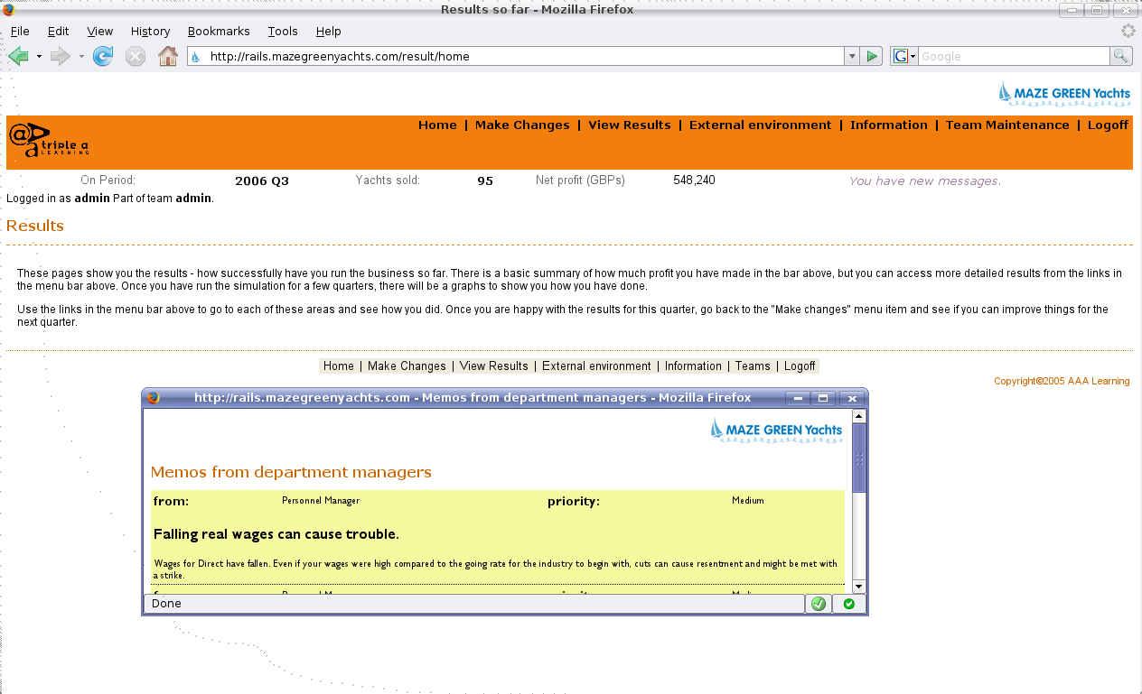Image resolution: width=1142 pixels, height=694 pixels.
Task: Click the Google search magnifier icon
Action: pos(1119,55)
